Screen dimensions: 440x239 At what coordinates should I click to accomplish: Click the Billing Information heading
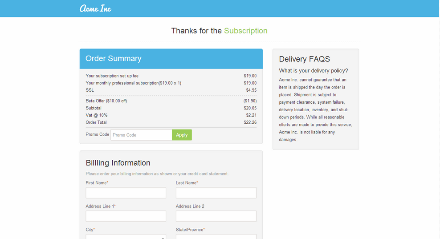pyautogui.click(x=118, y=163)
